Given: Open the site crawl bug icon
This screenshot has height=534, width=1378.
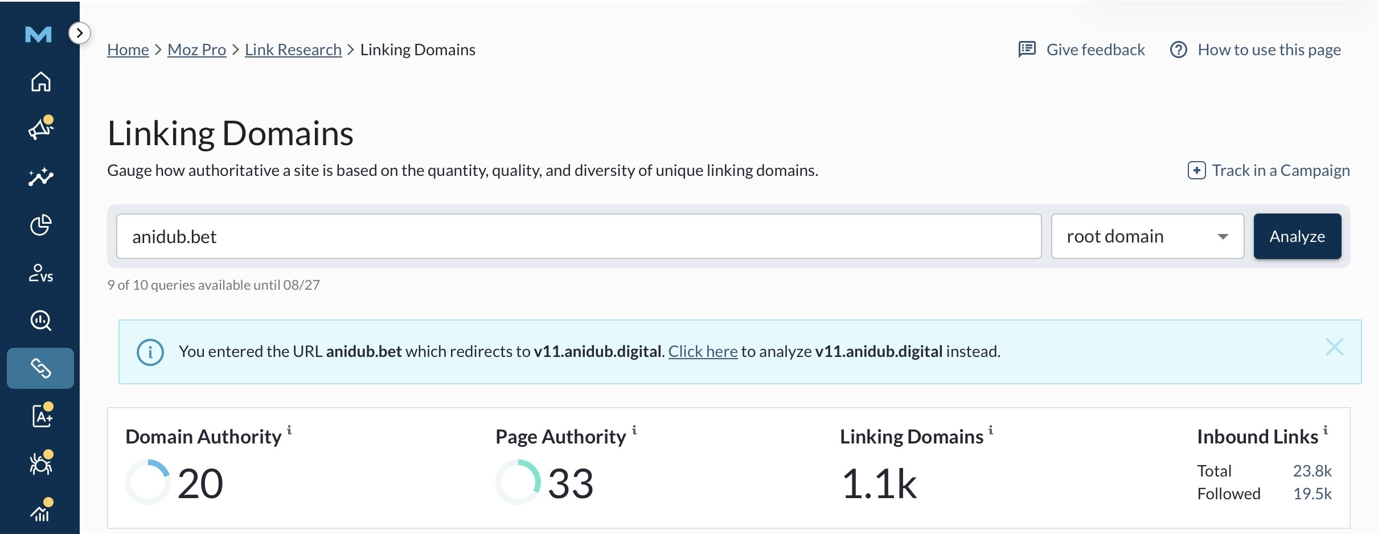Looking at the screenshot, I should pyautogui.click(x=41, y=463).
